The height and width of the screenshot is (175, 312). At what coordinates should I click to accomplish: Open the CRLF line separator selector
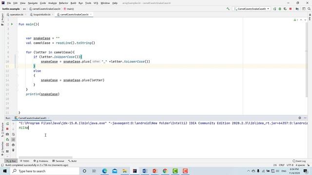pos(282,165)
